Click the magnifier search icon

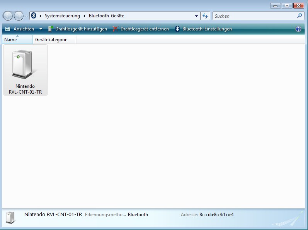pyautogui.click(x=299, y=16)
